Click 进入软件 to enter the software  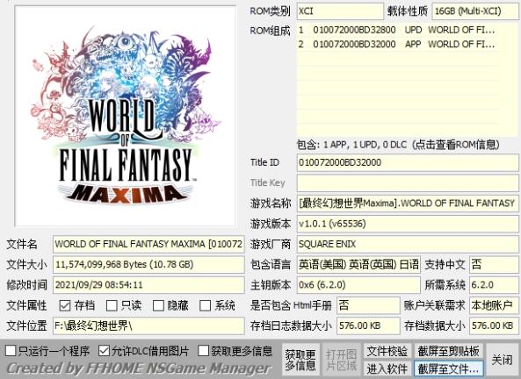point(387,368)
